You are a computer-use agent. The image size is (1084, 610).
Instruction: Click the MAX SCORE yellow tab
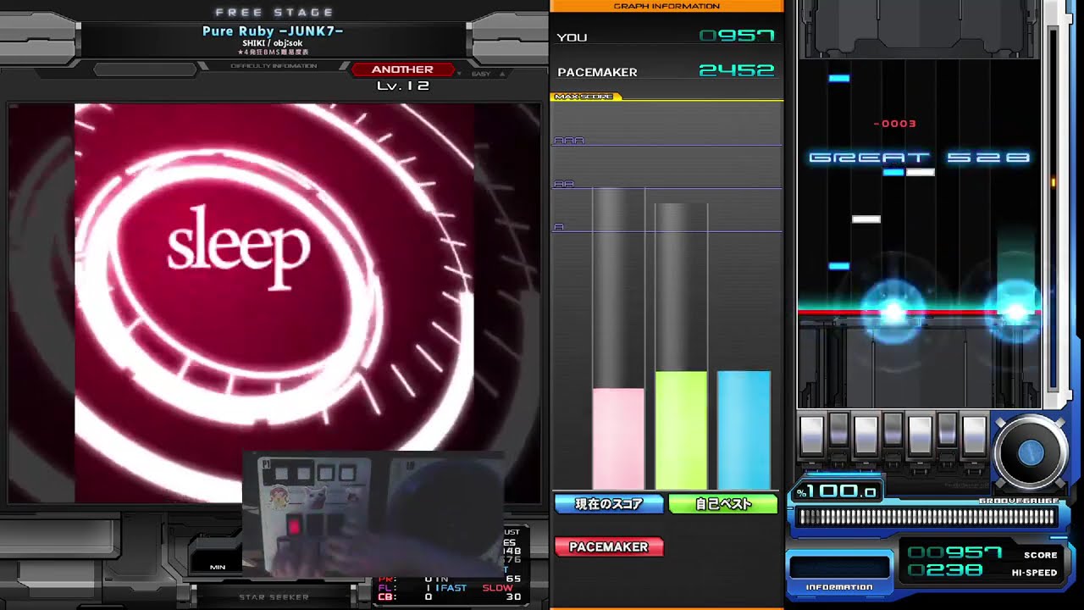click(586, 97)
